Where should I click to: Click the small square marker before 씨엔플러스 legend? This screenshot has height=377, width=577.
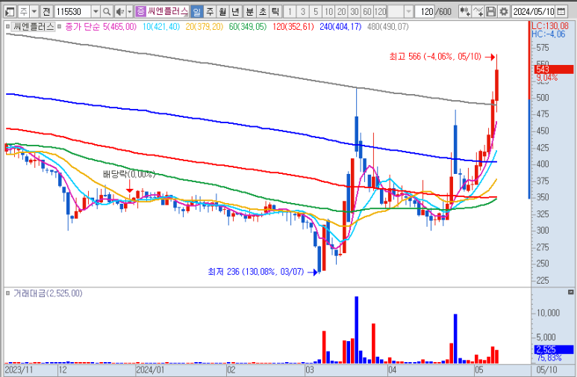7,27
